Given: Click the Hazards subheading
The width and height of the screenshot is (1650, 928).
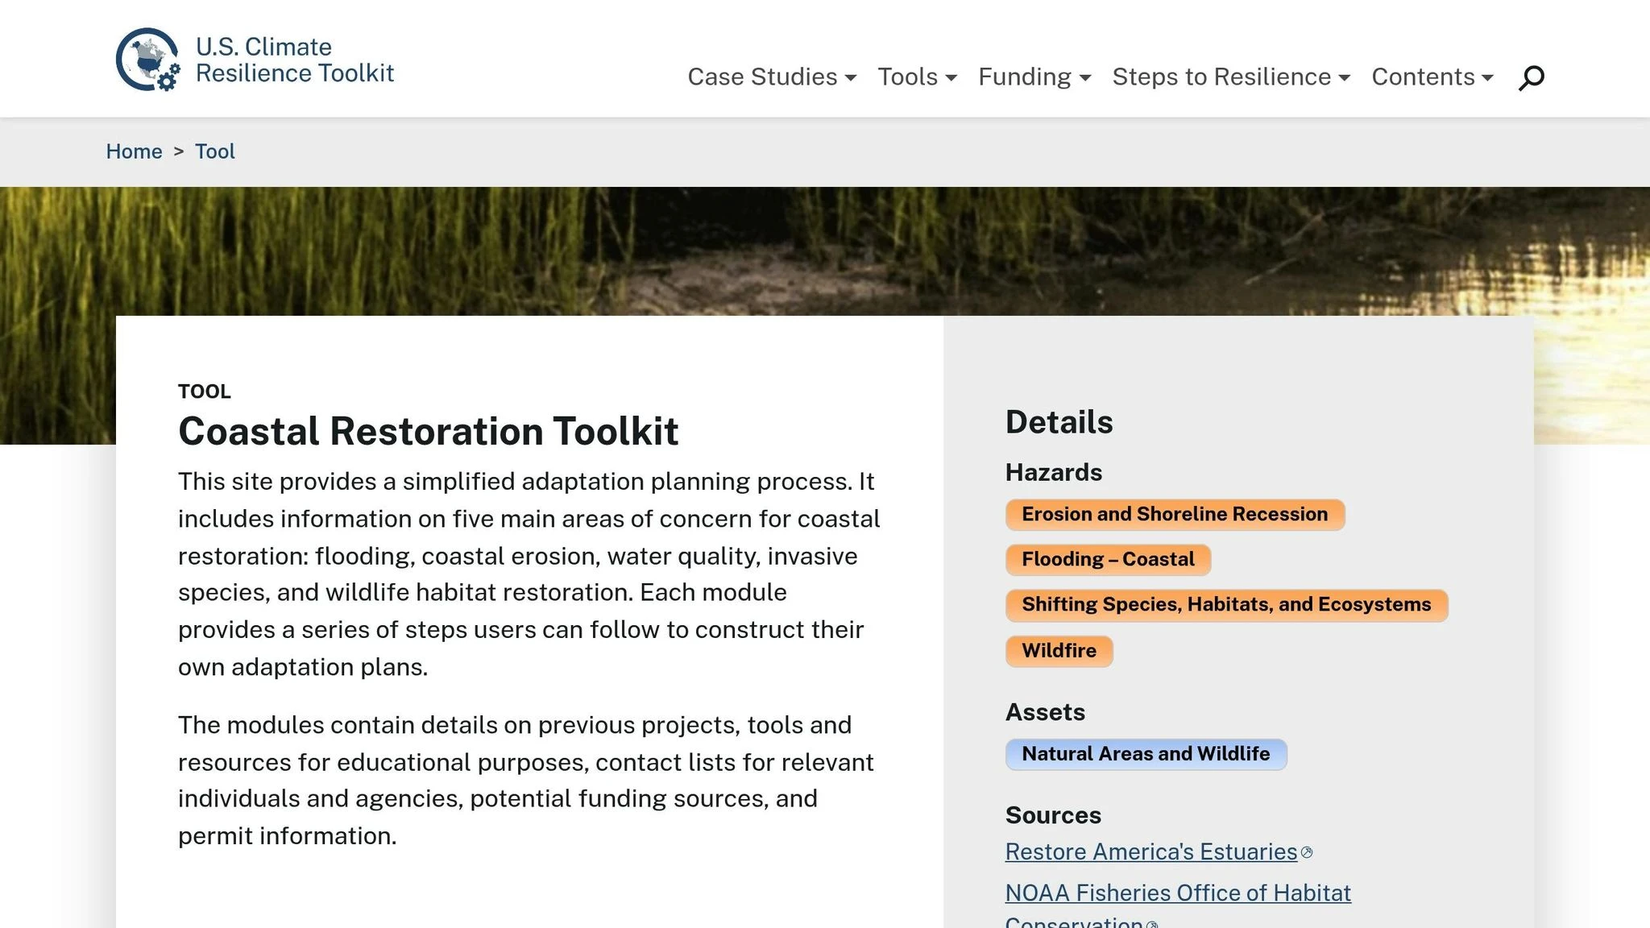Looking at the screenshot, I should tap(1053, 472).
